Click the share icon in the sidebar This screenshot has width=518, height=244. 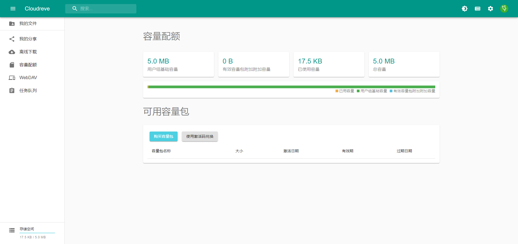[x=12, y=39]
